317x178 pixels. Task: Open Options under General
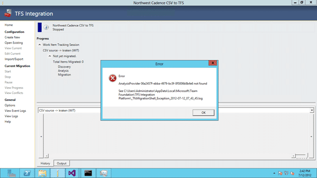tap(10, 105)
